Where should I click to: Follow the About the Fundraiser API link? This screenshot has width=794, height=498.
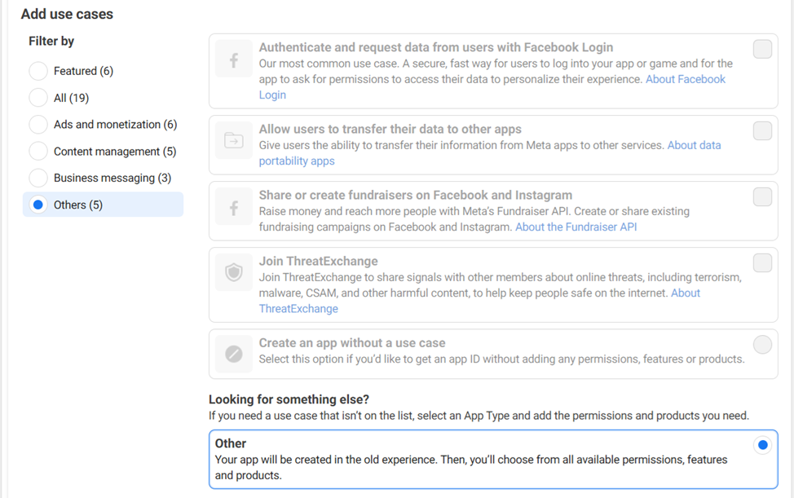(576, 227)
